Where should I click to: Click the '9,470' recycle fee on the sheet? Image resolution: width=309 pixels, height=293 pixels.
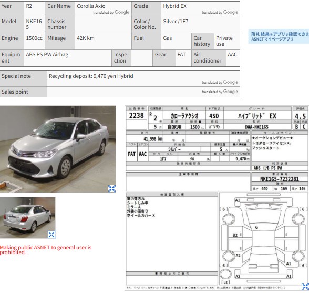click(x=241, y=159)
